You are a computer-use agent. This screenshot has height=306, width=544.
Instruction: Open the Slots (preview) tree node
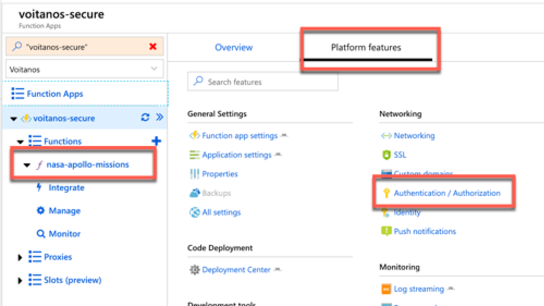tap(73, 280)
